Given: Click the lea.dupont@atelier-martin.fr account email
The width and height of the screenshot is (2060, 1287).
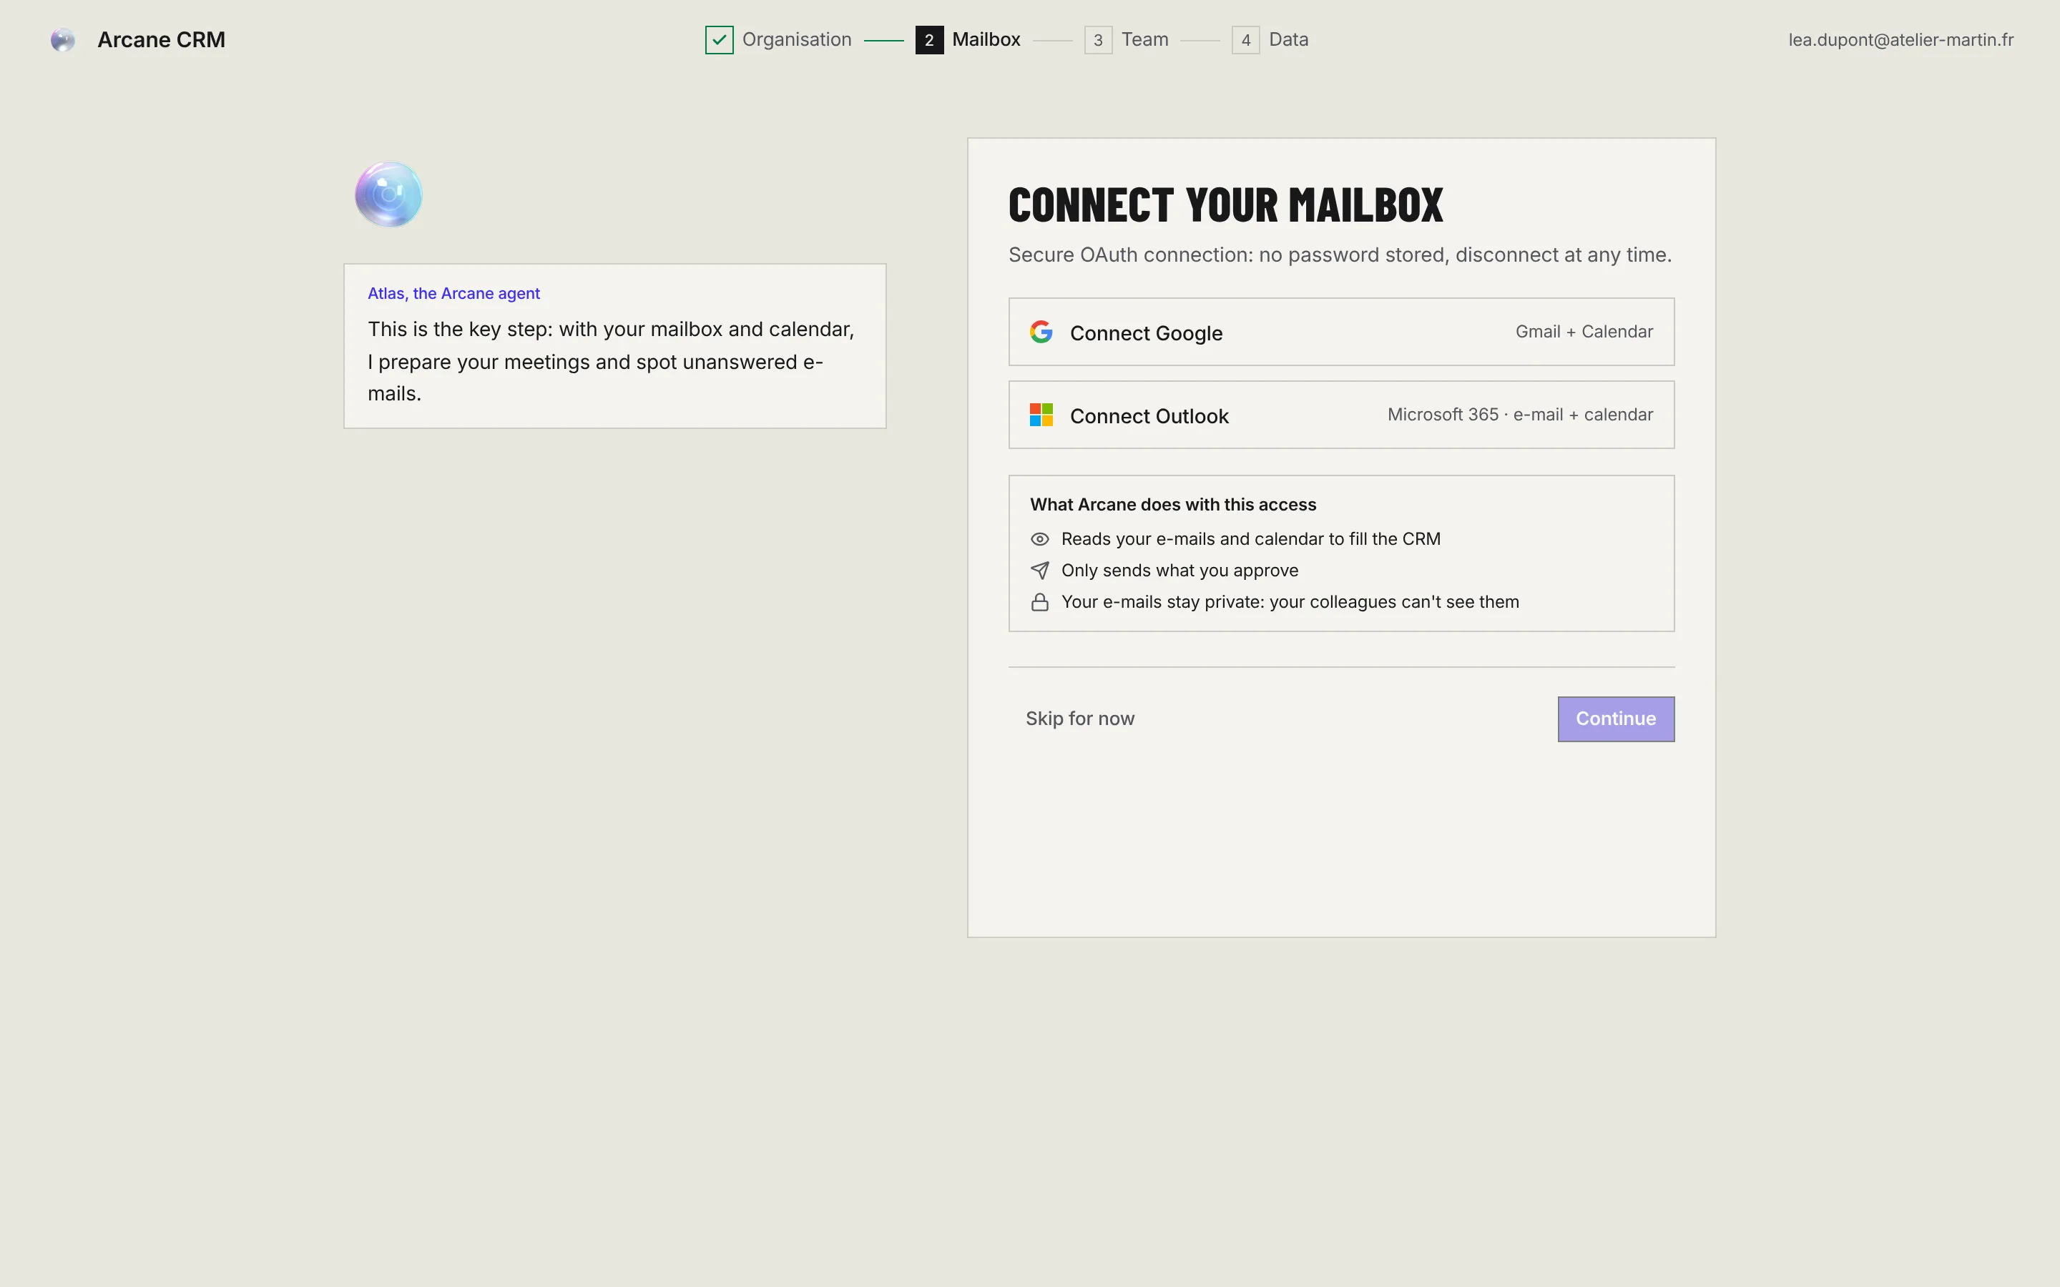Looking at the screenshot, I should pyautogui.click(x=1900, y=40).
